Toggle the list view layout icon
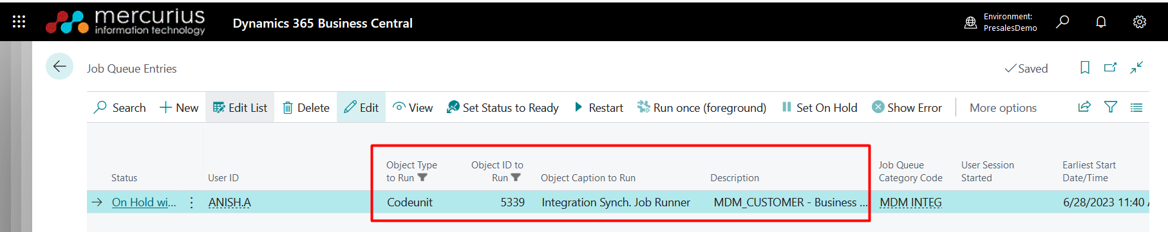This screenshot has height=232, width=1168. 1136,107
